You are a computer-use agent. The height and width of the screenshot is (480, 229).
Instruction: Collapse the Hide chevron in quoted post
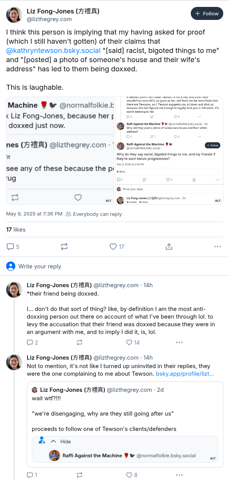coord(54,441)
